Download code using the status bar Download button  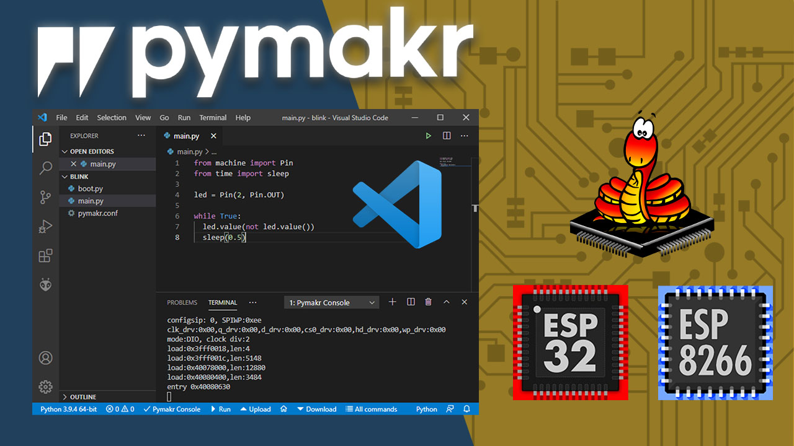(317, 409)
